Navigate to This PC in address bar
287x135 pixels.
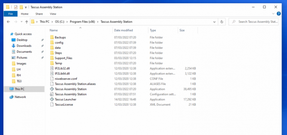pyautogui.click(x=45, y=22)
